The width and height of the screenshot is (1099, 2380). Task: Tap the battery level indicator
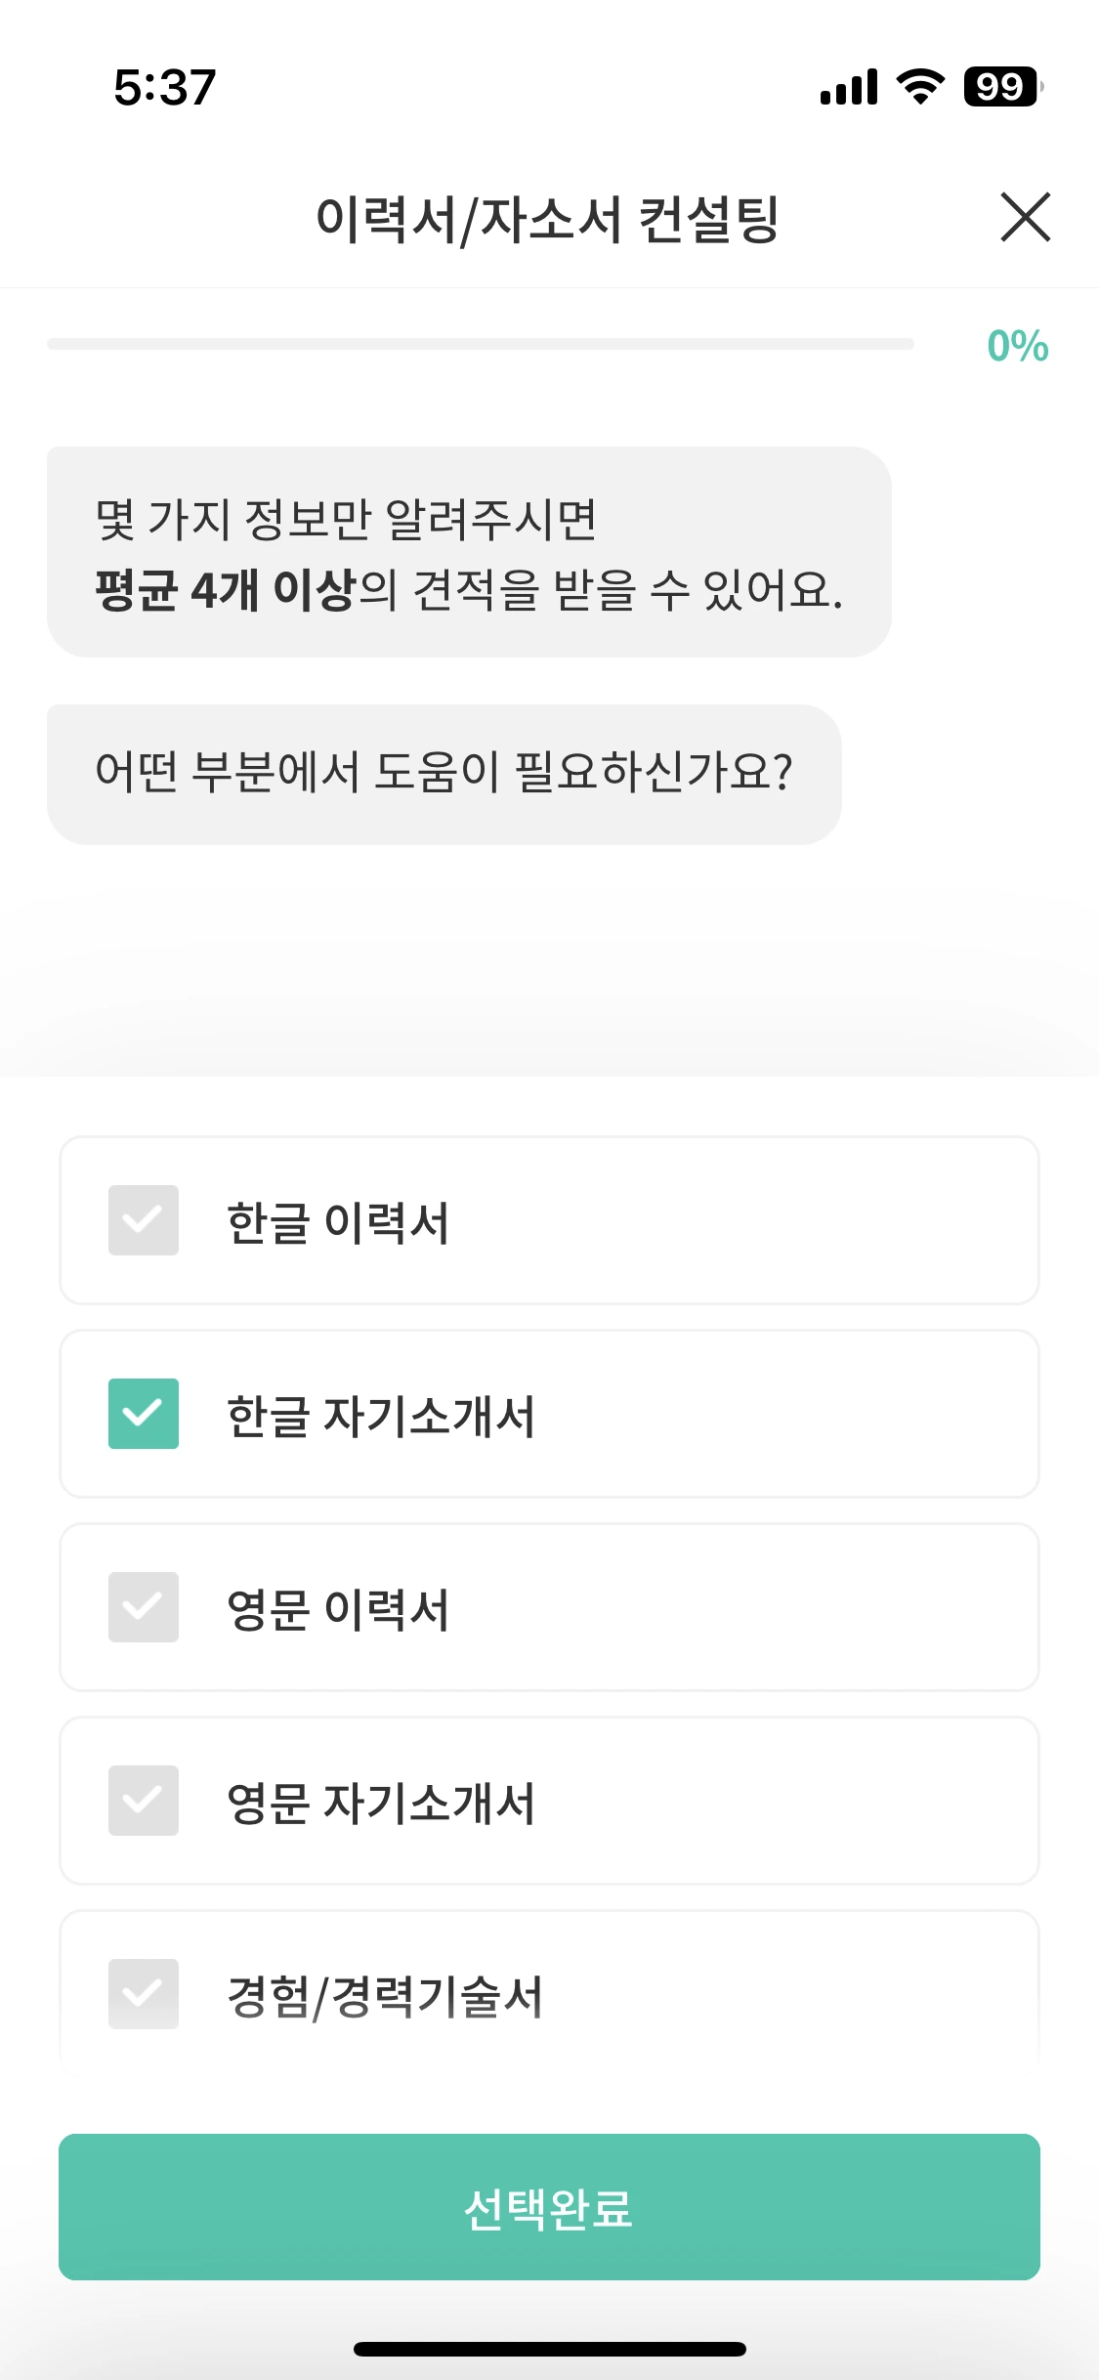click(1002, 87)
